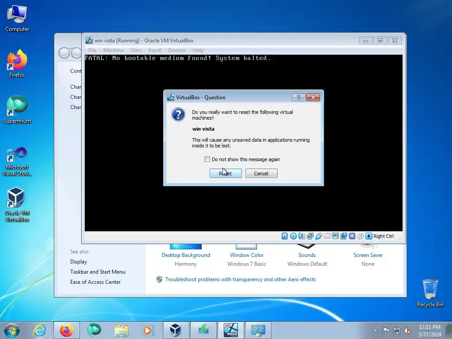The height and width of the screenshot is (339, 452).
Task: Switch to Personalization control panel taskbar button
Action: [x=258, y=330]
